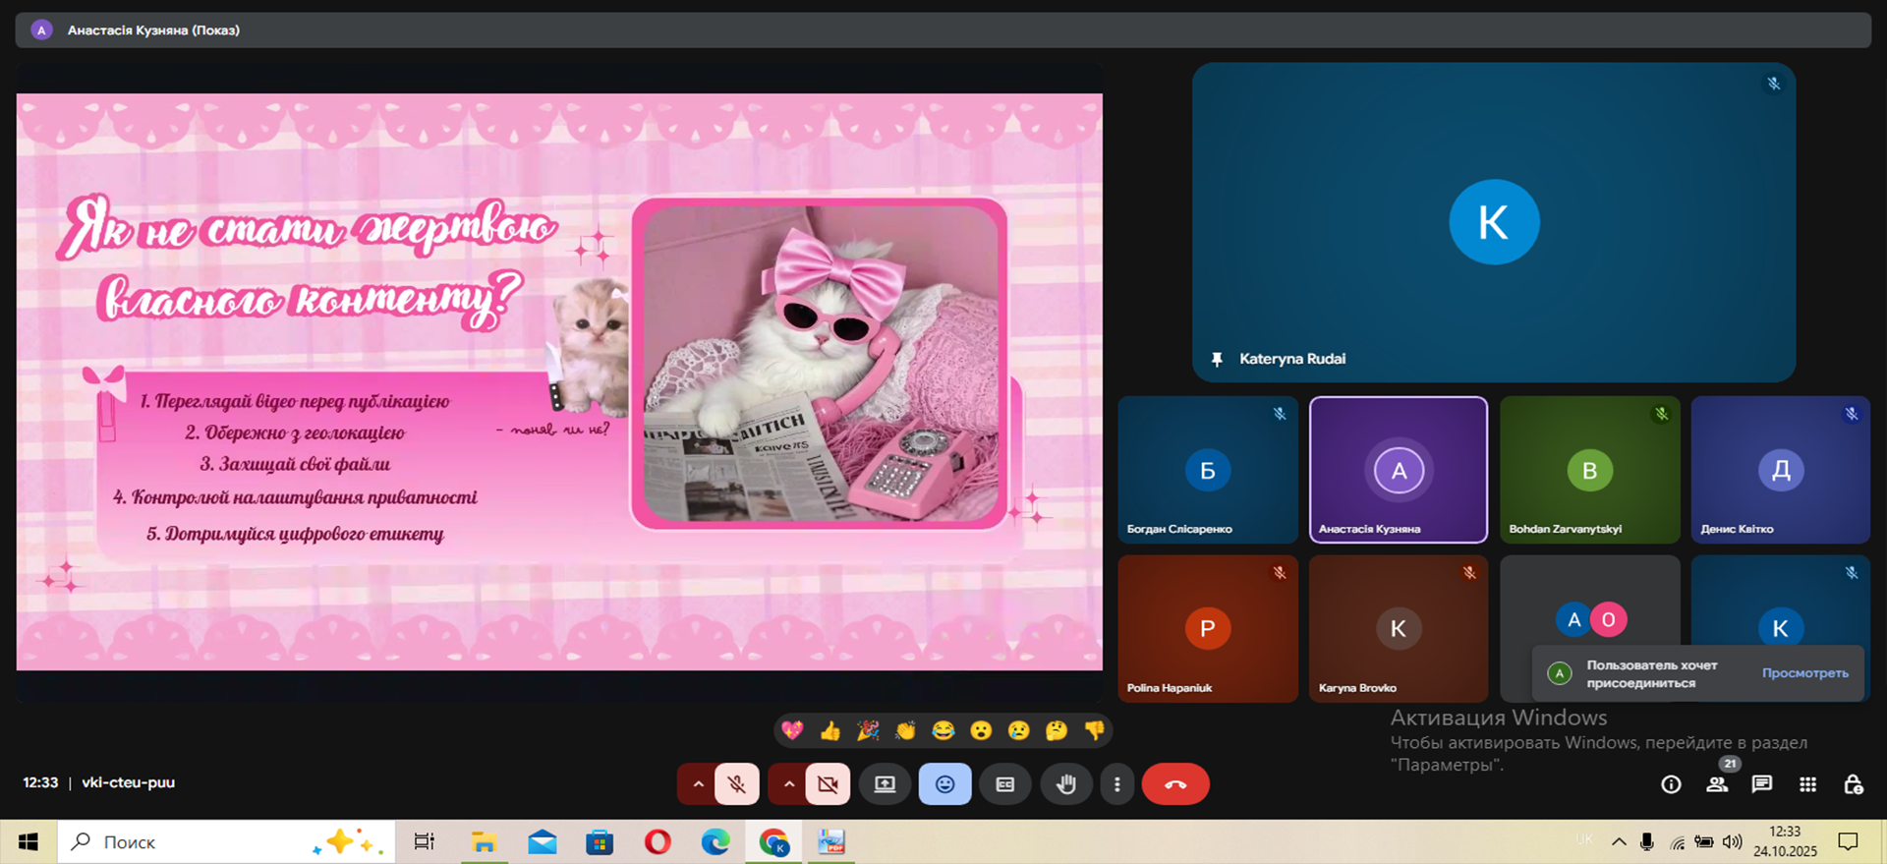Open the activities grid icon
This screenshot has height=864, width=1887.
[x=1807, y=784]
